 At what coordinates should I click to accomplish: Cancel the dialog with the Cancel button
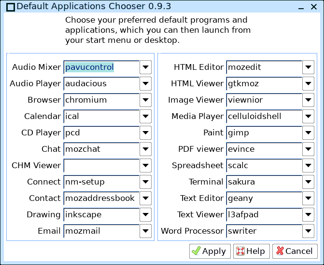(295, 251)
